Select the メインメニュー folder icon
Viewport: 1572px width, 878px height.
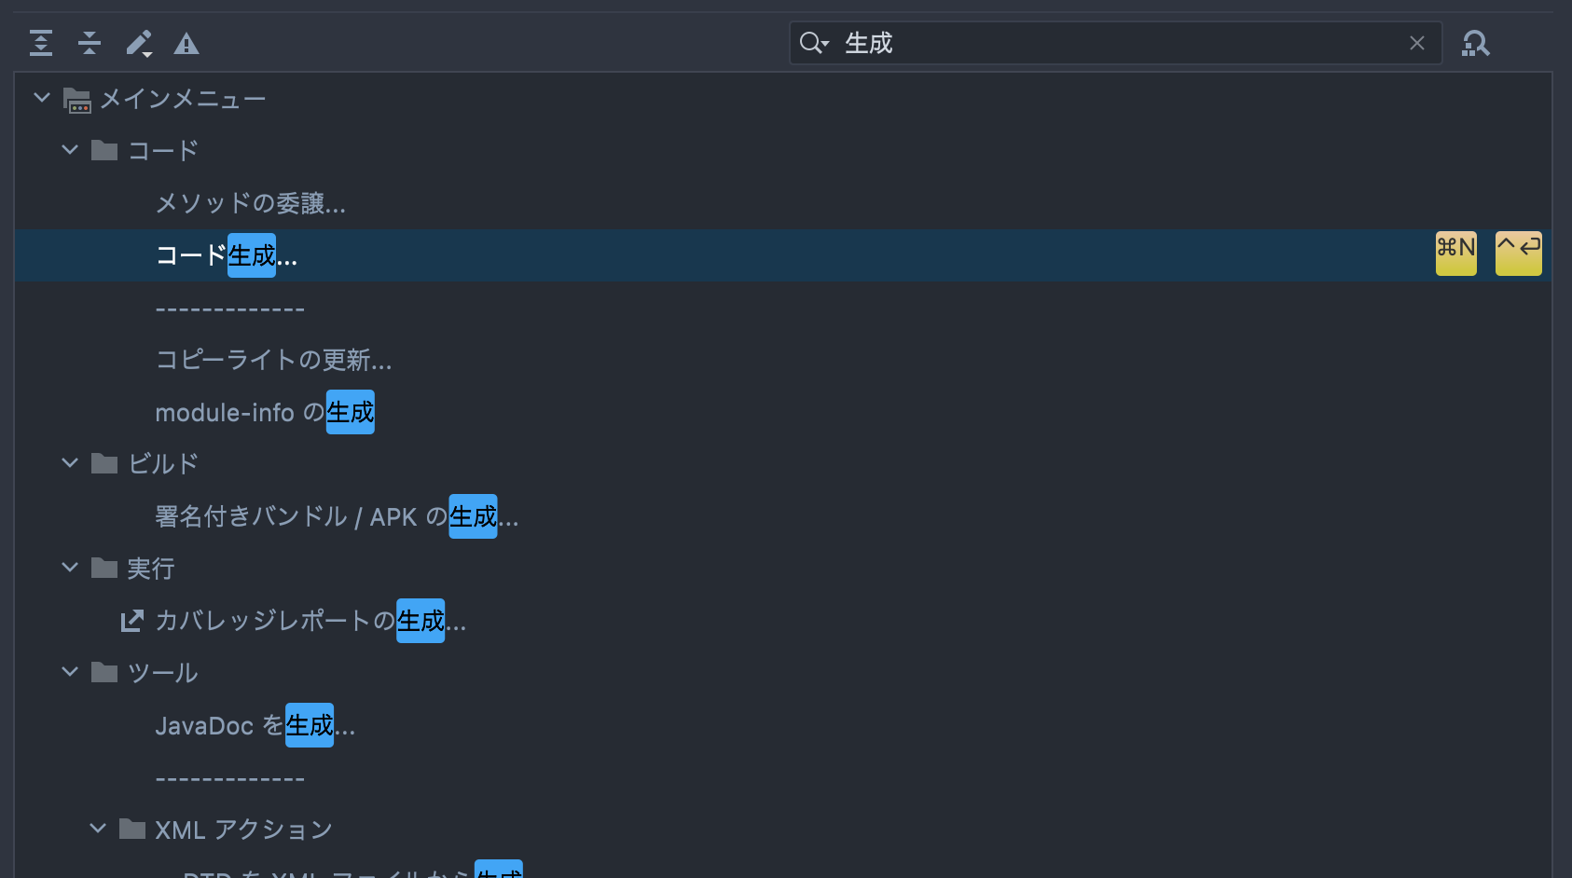(x=76, y=99)
